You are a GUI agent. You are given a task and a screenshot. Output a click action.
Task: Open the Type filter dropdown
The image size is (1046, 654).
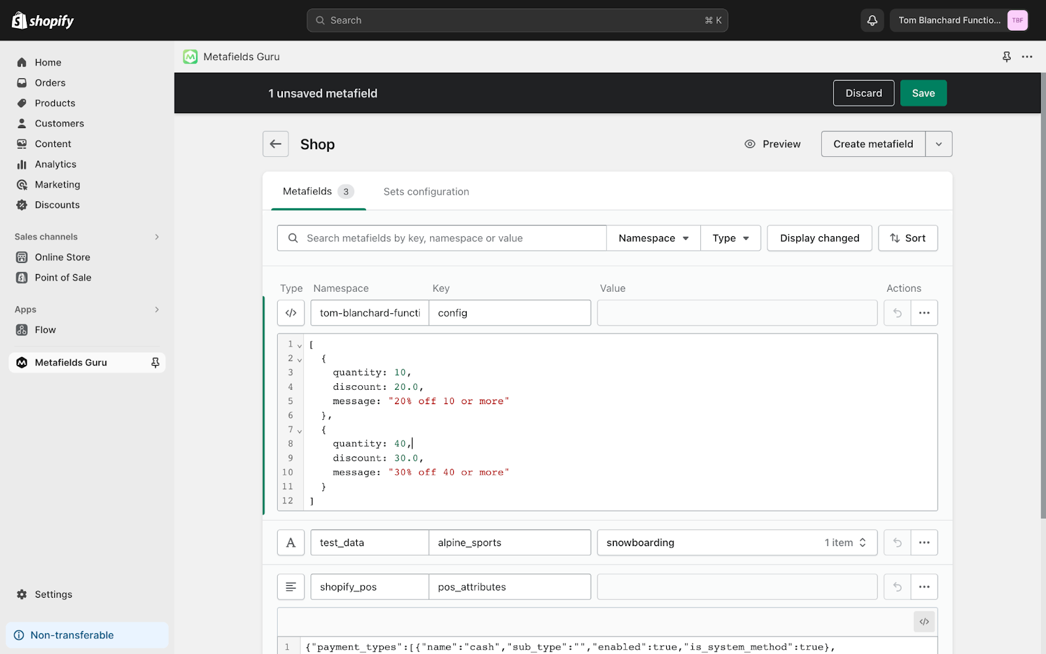tap(731, 238)
